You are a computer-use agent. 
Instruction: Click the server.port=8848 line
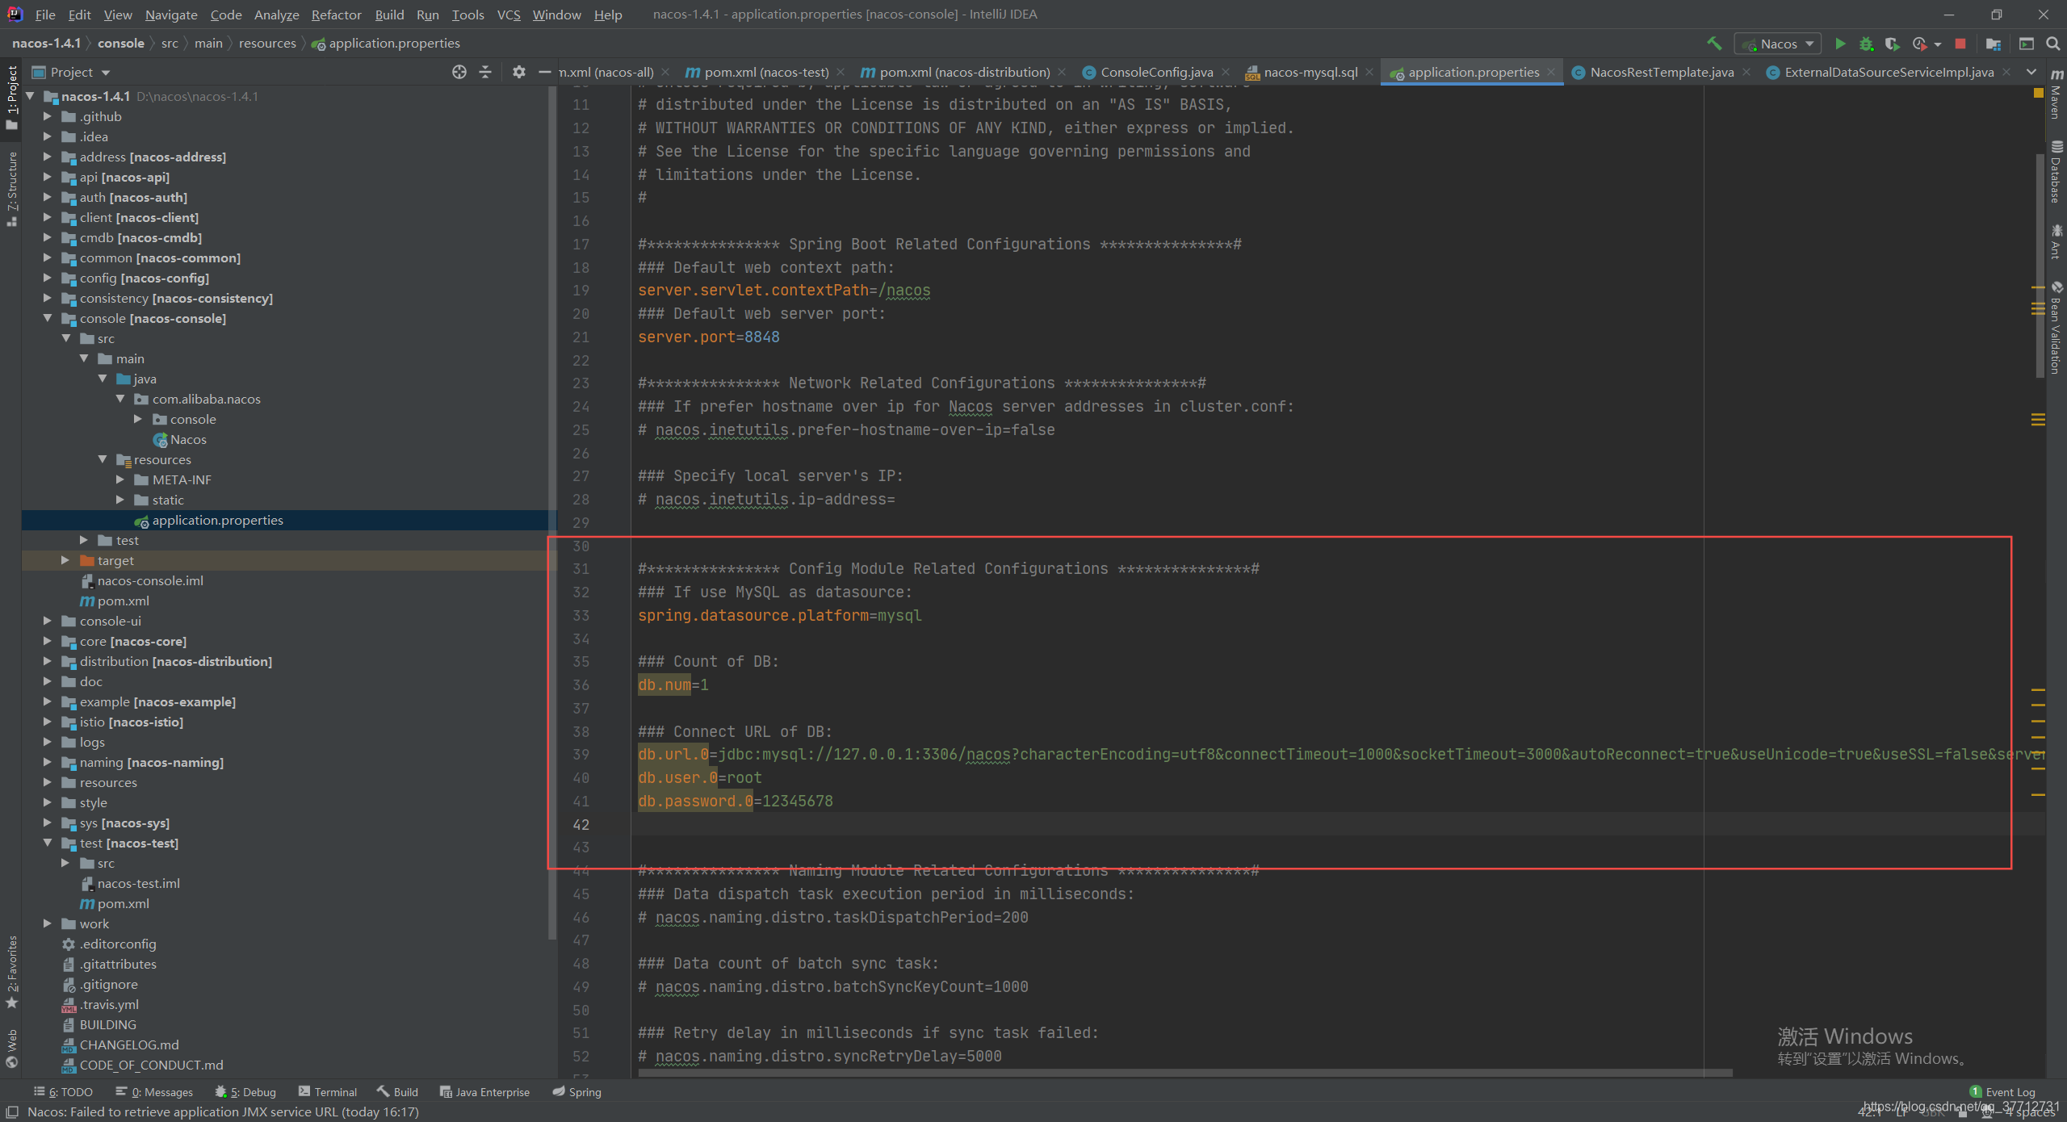pyautogui.click(x=708, y=337)
